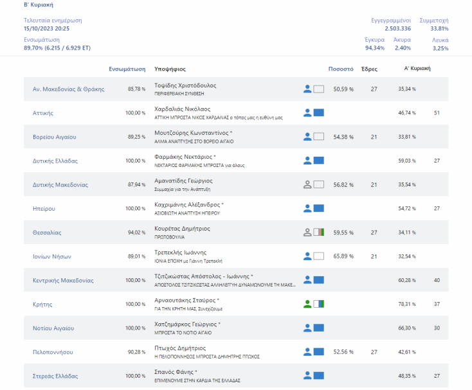Click the grey person icon for Κουρέτας Δημήτριος
This screenshot has width=472, height=390.
(307, 233)
